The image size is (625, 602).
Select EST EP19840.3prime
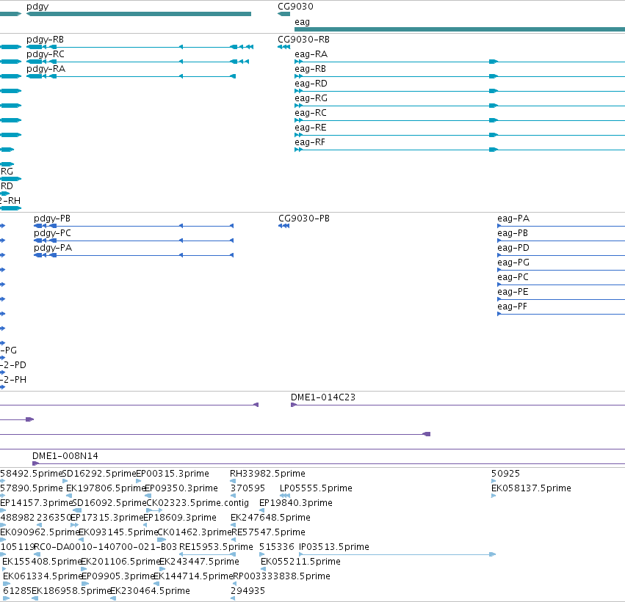[x=296, y=503]
